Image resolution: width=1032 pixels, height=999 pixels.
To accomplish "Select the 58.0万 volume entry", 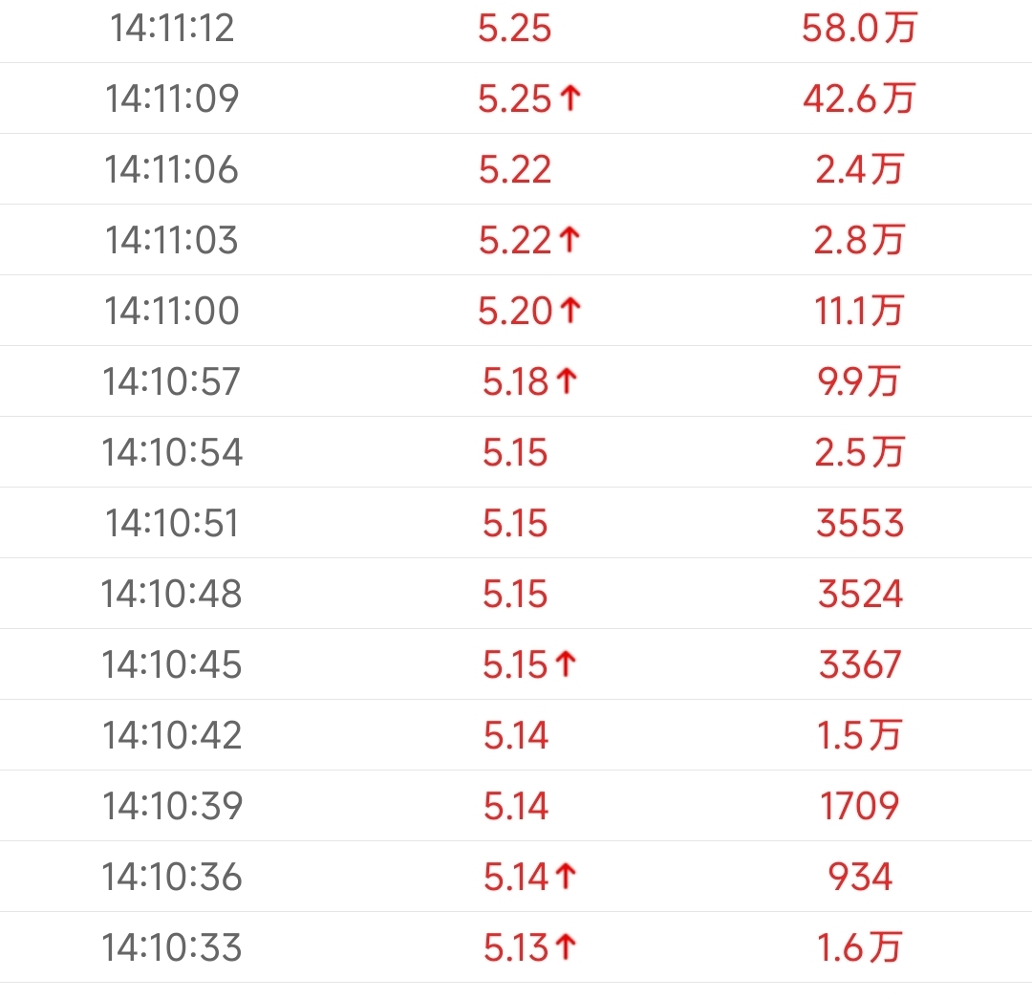I will coord(860,29).
